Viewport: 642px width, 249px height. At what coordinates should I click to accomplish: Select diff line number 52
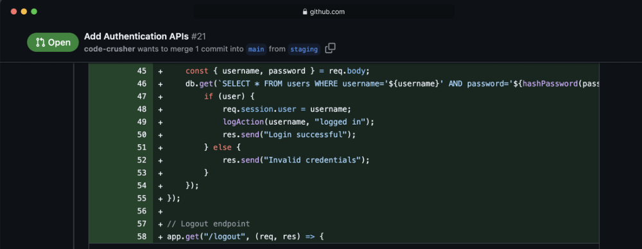click(x=141, y=160)
